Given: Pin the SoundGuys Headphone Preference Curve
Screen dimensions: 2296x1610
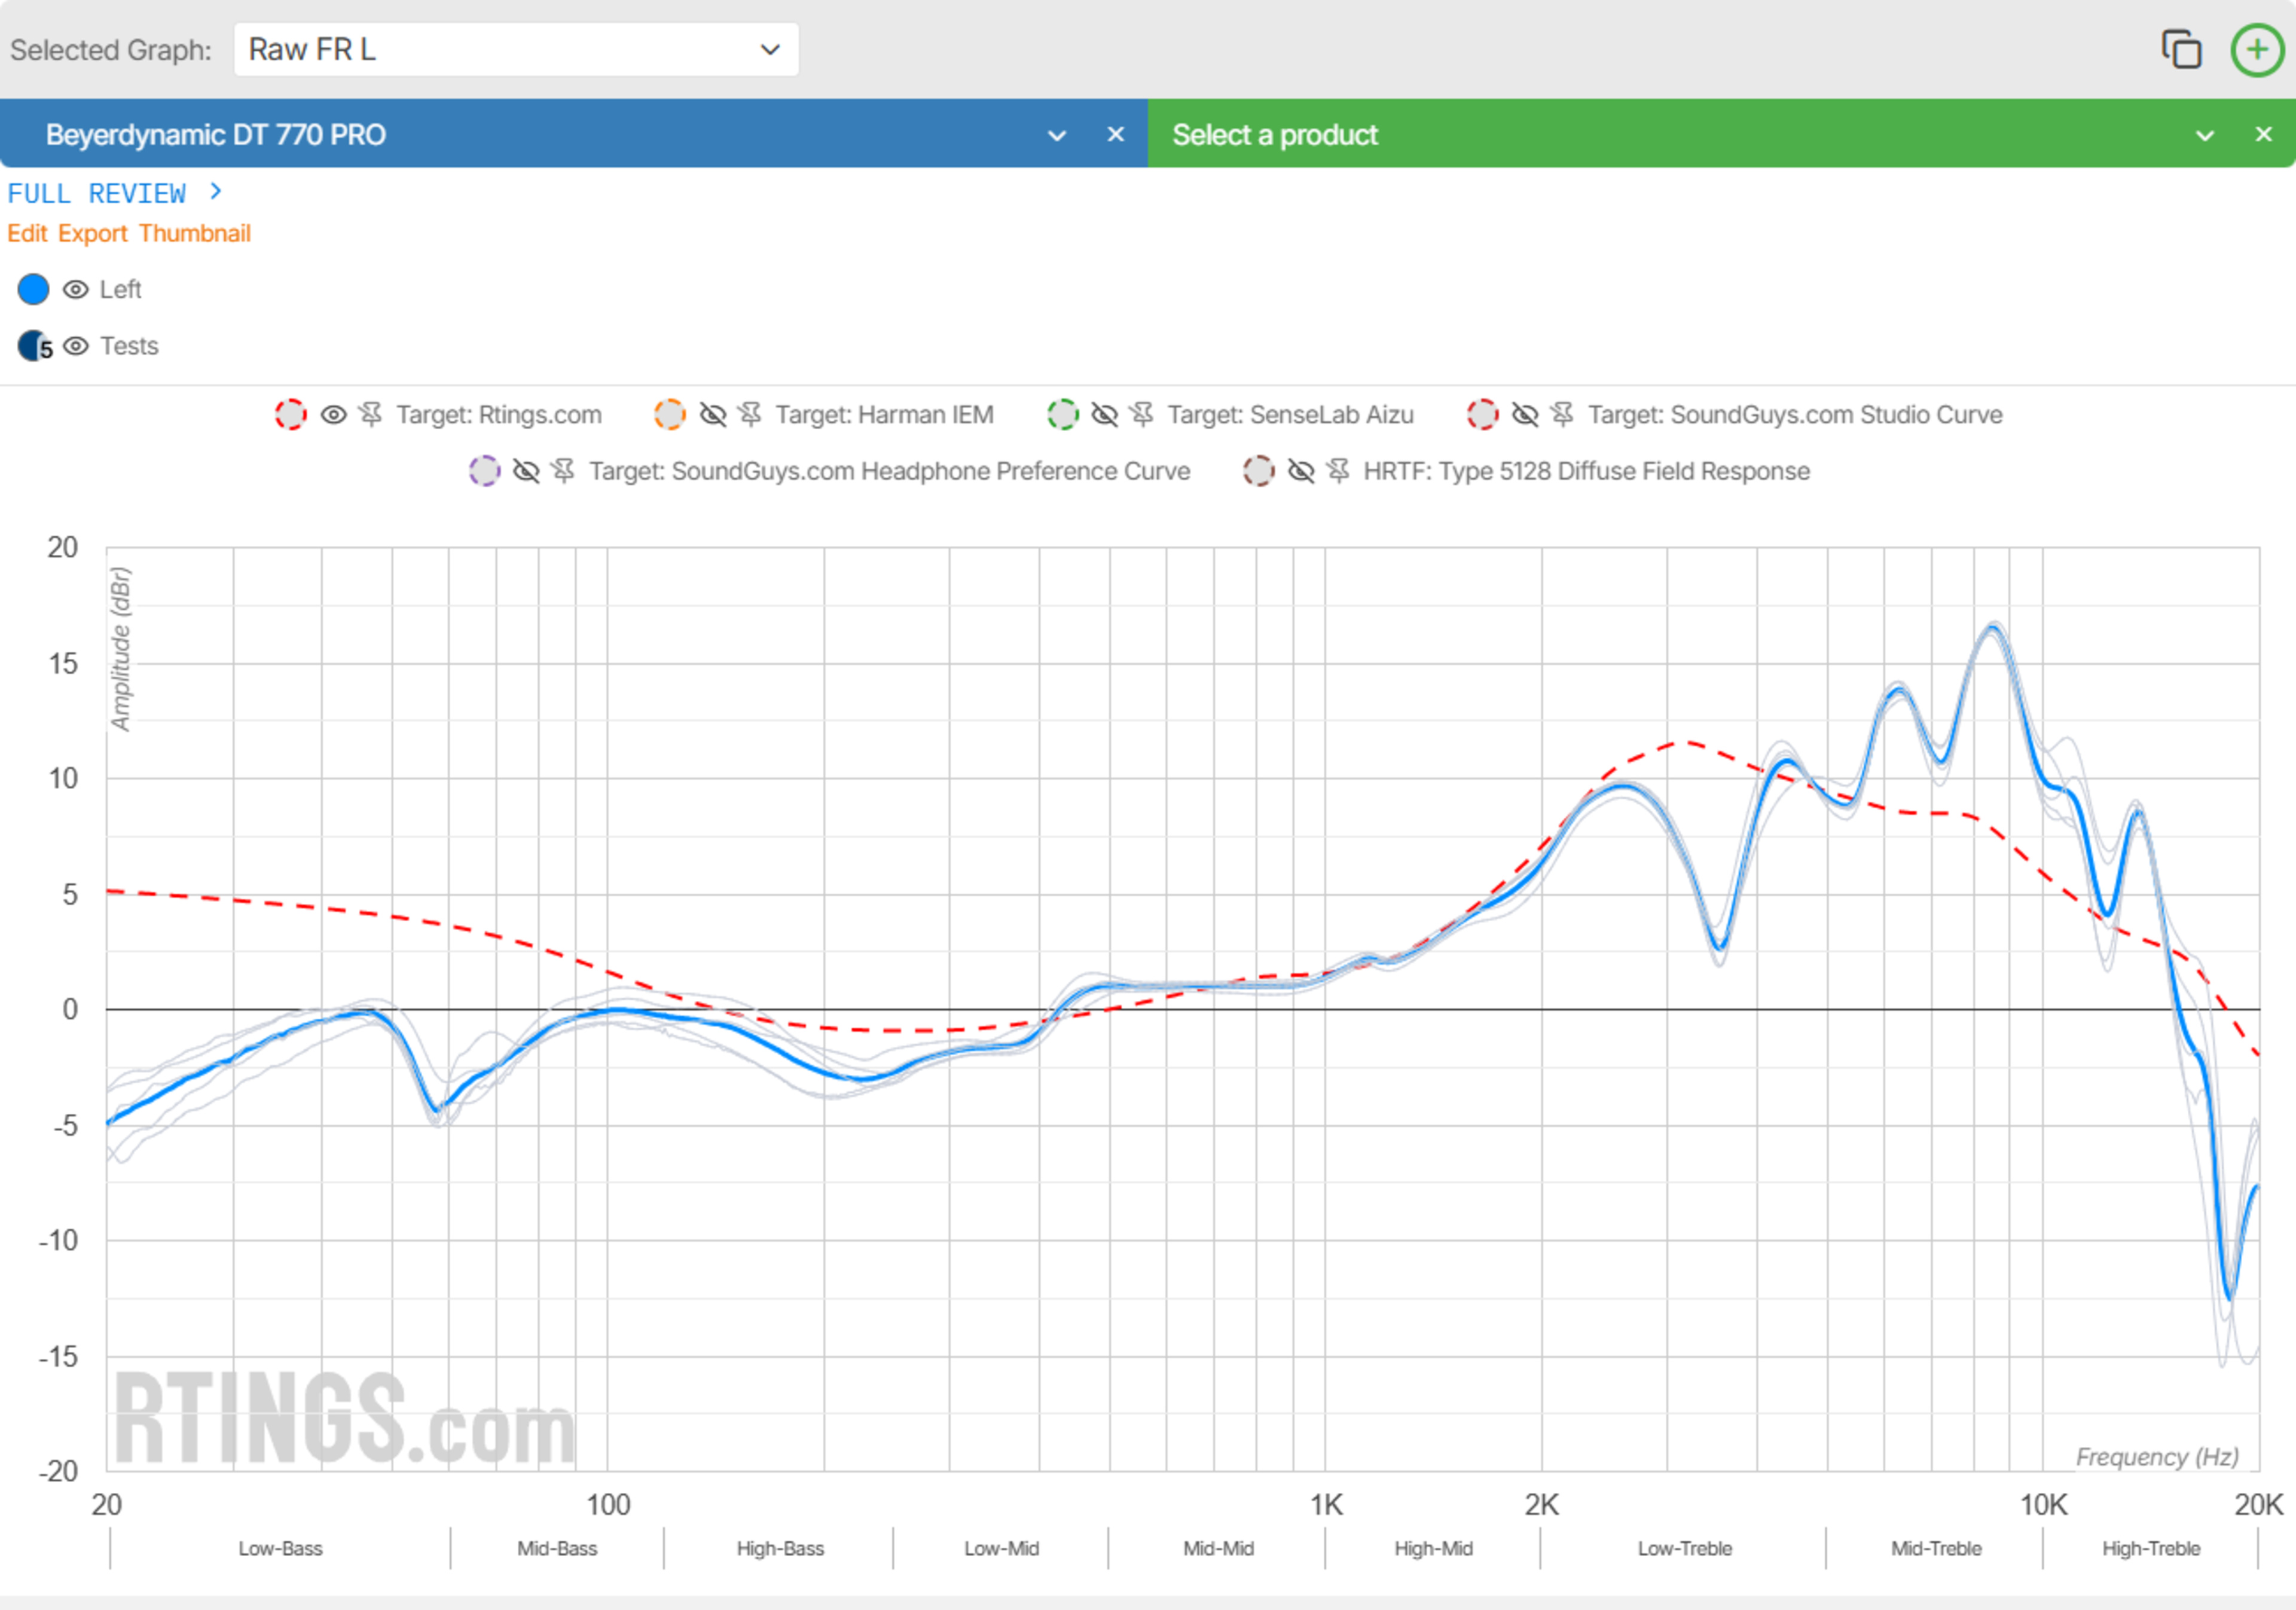Looking at the screenshot, I should point(563,471).
